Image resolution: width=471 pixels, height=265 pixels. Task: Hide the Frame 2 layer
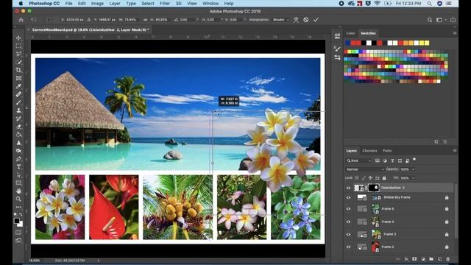[x=348, y=247]
